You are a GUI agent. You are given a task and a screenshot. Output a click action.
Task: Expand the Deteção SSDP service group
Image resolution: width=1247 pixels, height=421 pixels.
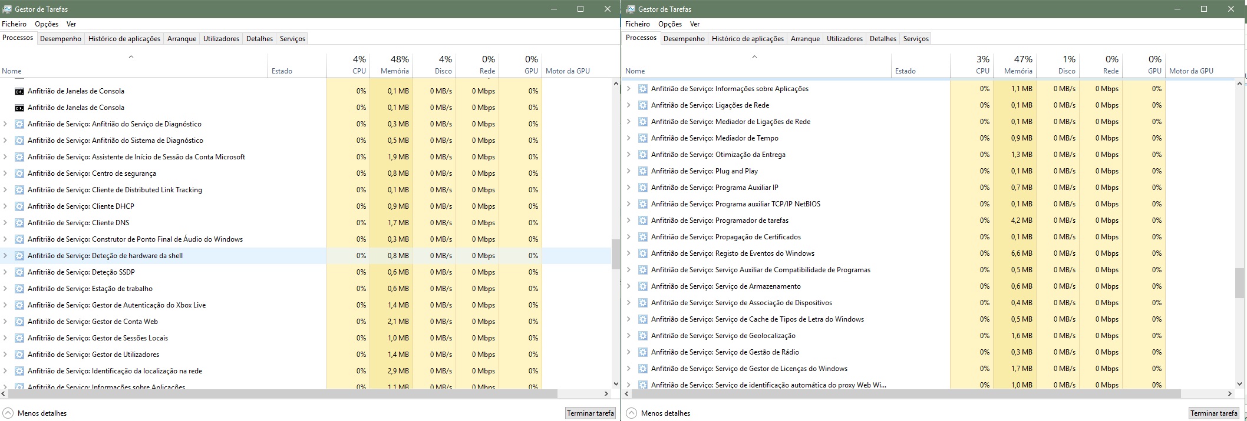pos(5,272)
